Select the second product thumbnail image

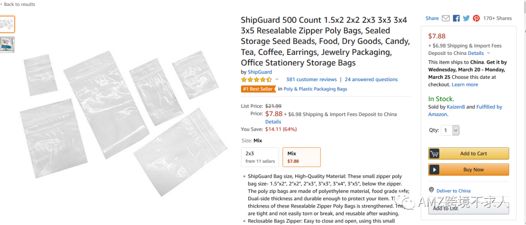7,44
